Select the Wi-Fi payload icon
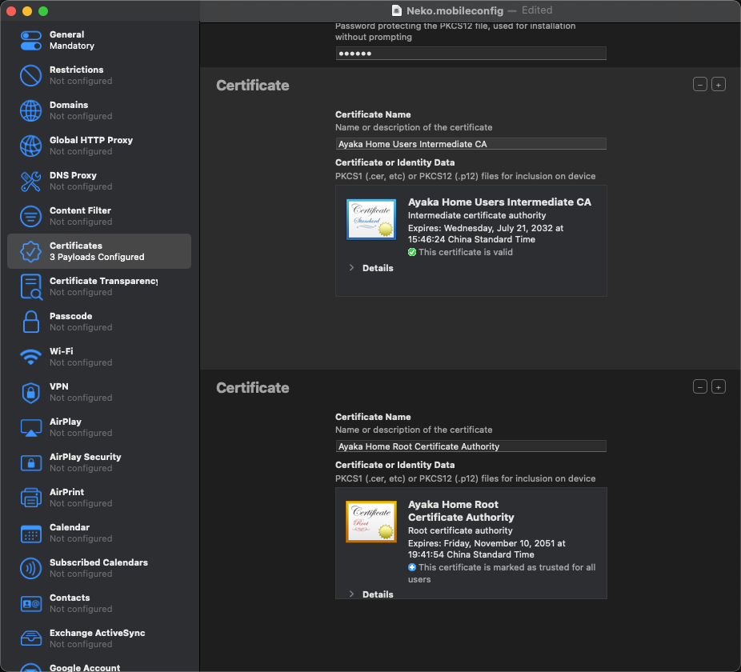The width and height of the screenshot is (741, 672). 30,357
